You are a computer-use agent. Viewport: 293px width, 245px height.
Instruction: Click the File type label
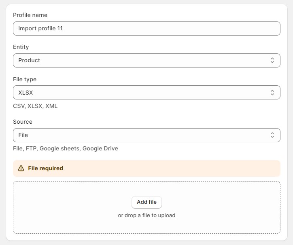25,79
